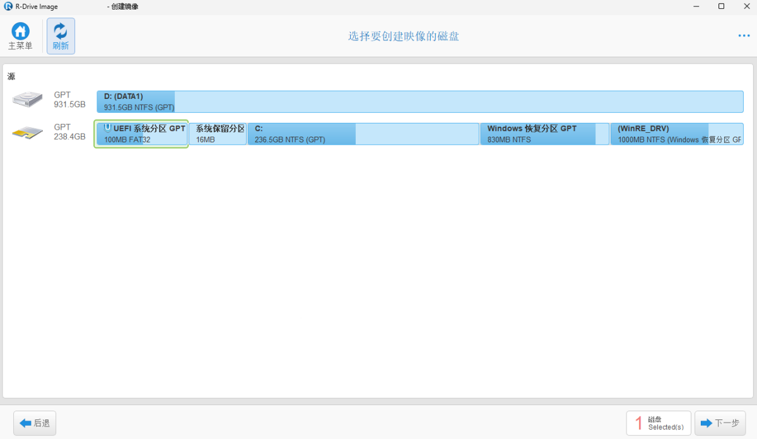Select the WinRE_DRV 1000MB partition
Viewport: 757px width, 439px height.
click(x=676, y=134)
